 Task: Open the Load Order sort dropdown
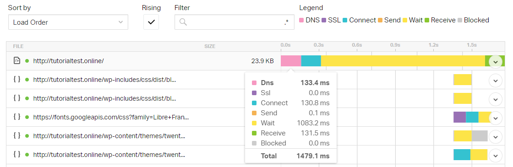coord(68,22)
